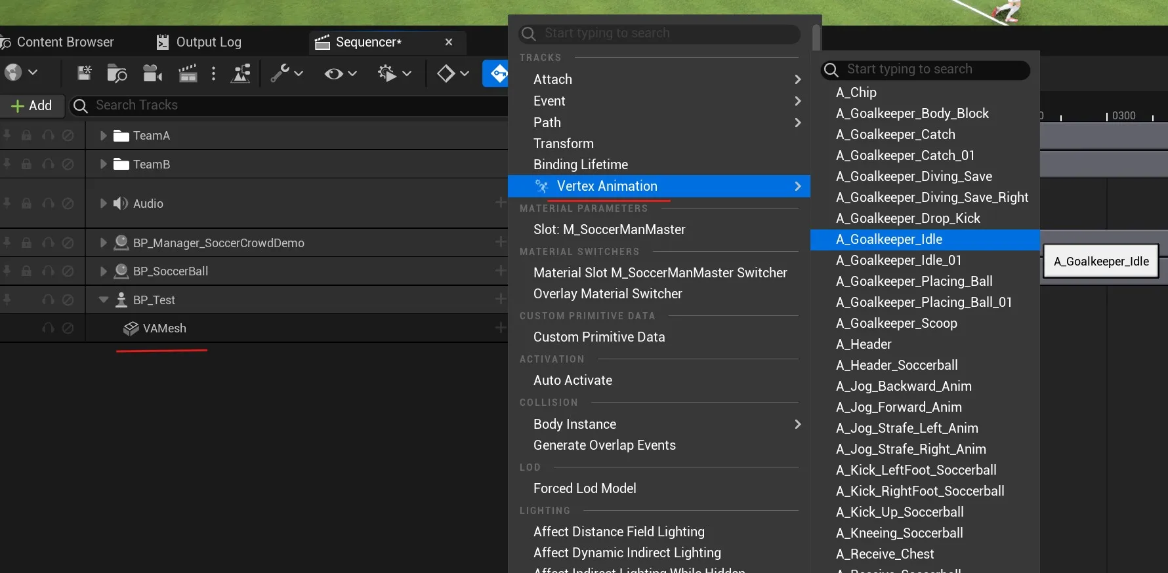Click plus icon on BP_Manager_SoccerCrowdDemo row
This screenshot has width=1168, height=573.
(501, 242)
